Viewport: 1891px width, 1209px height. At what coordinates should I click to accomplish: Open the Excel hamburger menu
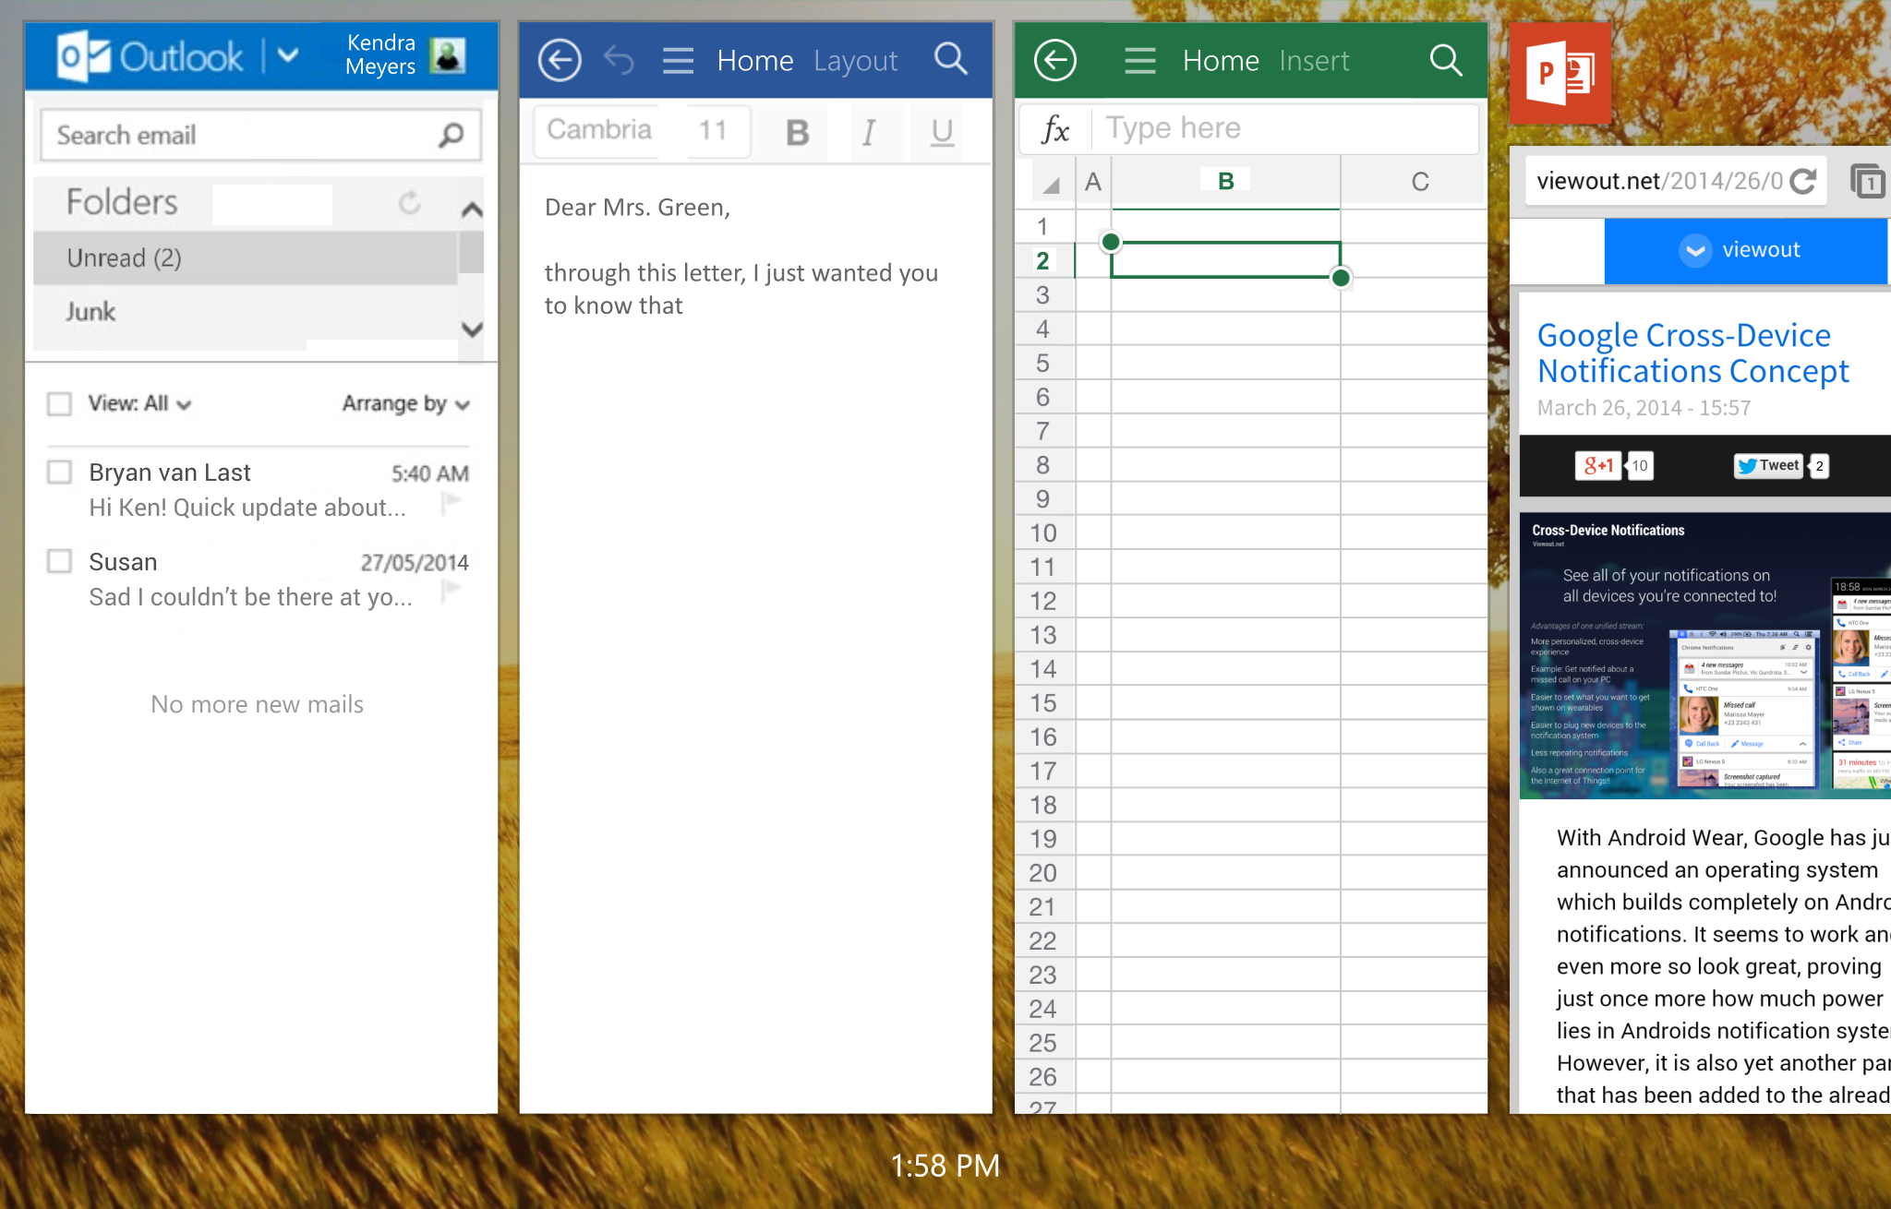pos(1140,61)
